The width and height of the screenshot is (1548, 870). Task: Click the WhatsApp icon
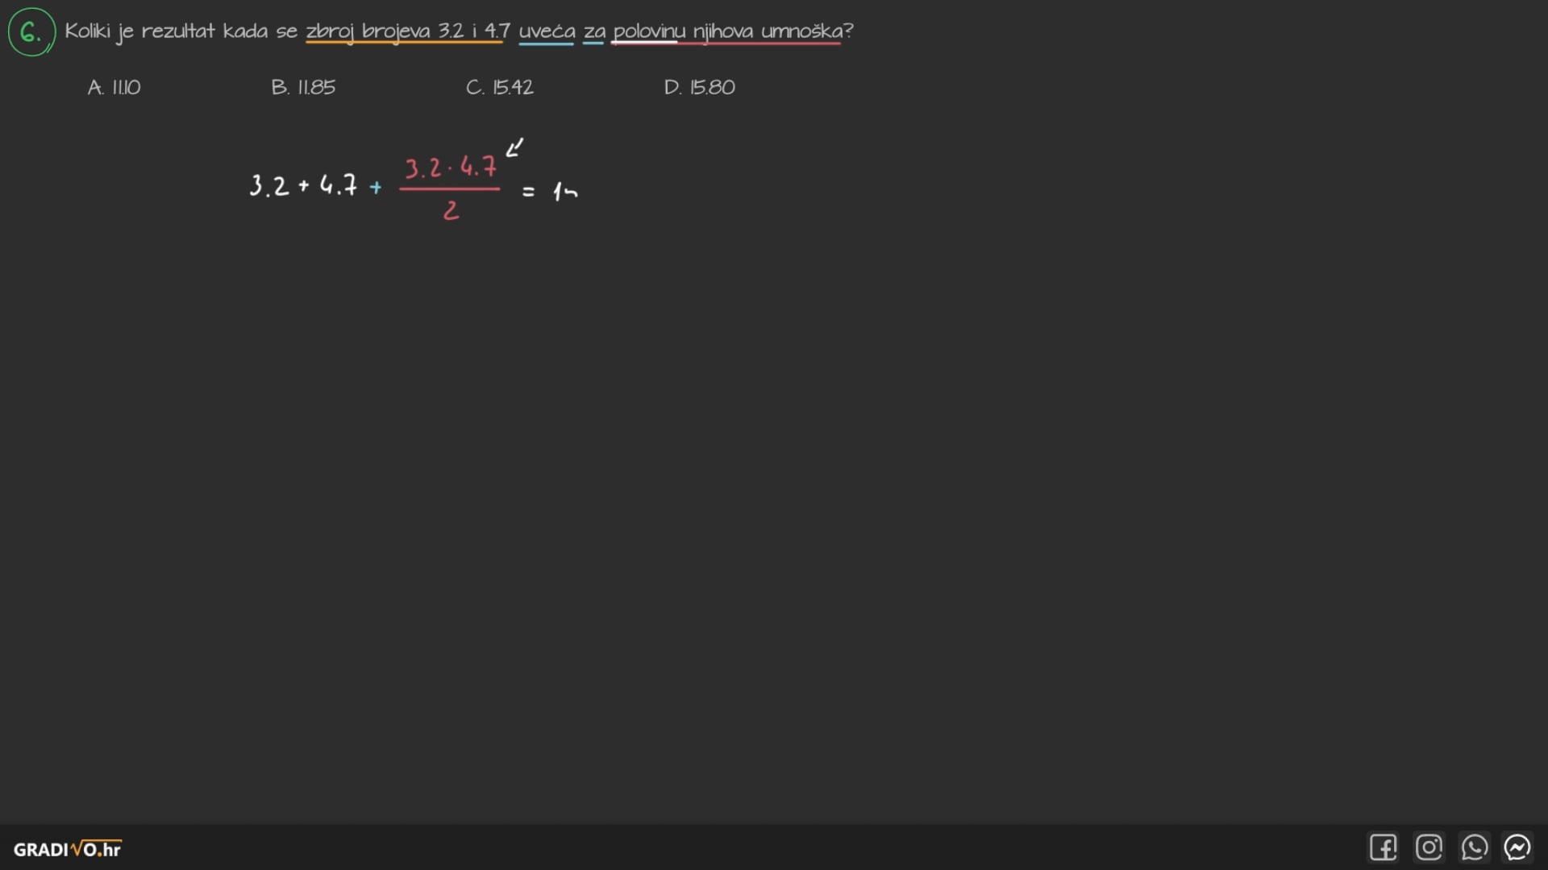[1474, 847]
